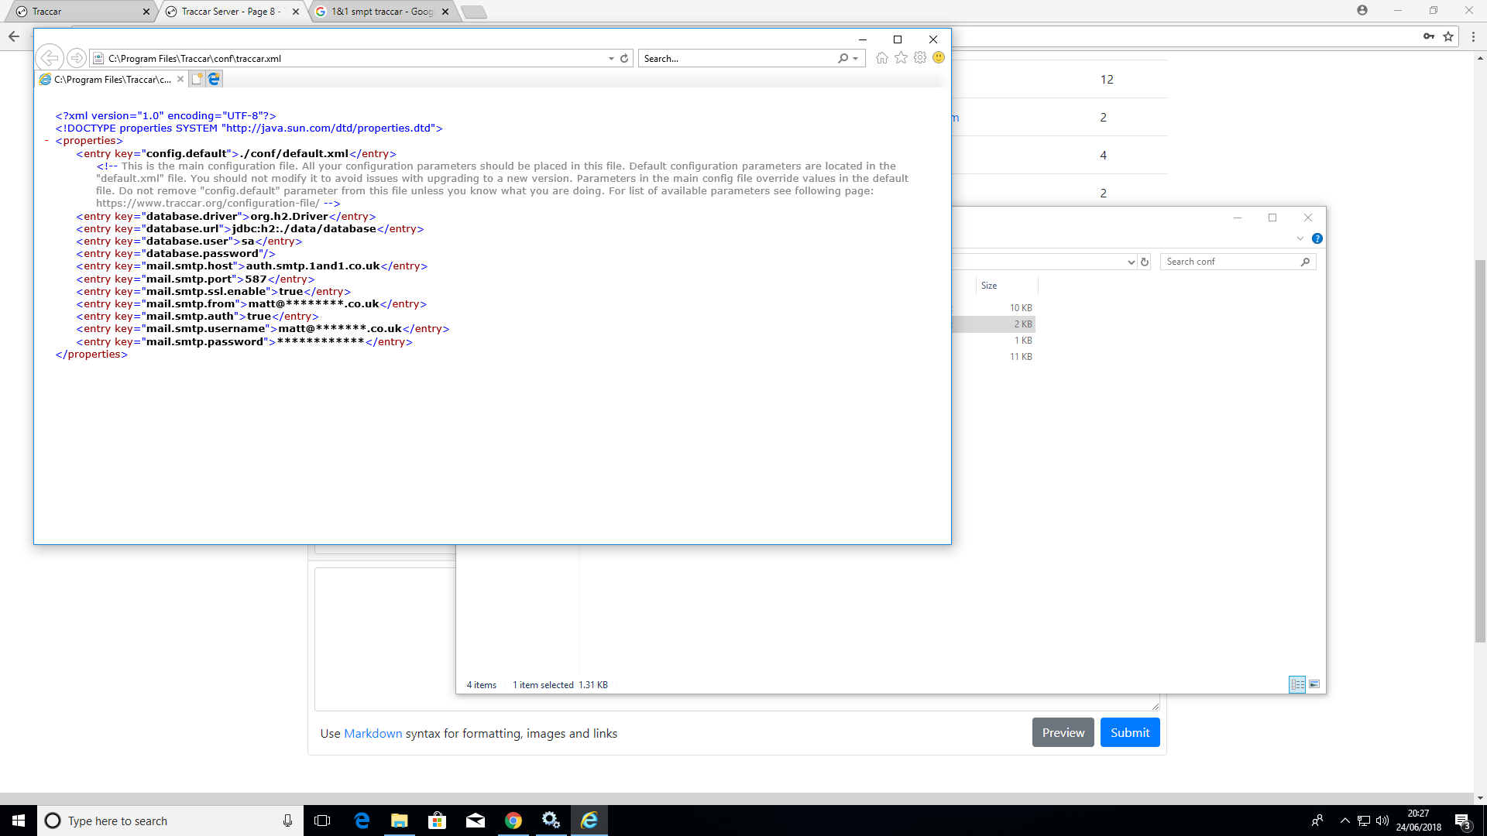Collapse the properties XML node
The height and width of the screenshot is (836, 1487).
pos(47,141)
